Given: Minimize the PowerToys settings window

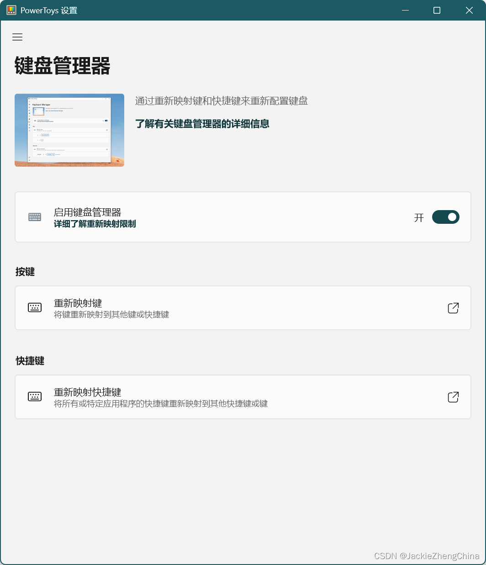Looking at the screenshot, I should (405, 10).
